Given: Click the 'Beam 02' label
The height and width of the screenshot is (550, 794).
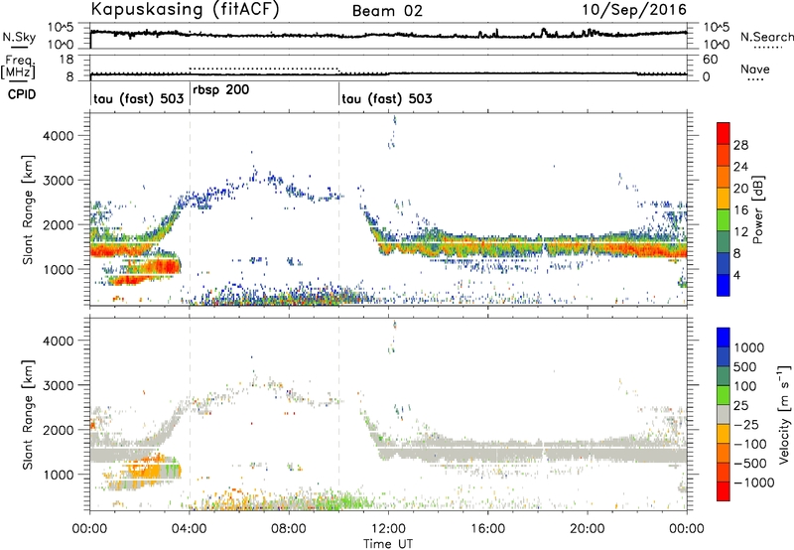Looking at the screenshot, I should pos(387,11).
